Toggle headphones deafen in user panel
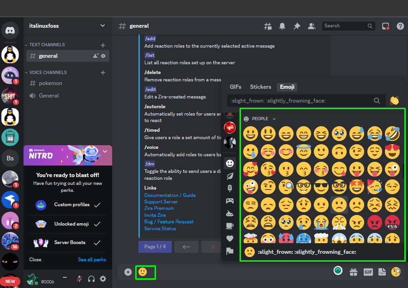Screen dimensions: 408x288 (x=91, y=279)
